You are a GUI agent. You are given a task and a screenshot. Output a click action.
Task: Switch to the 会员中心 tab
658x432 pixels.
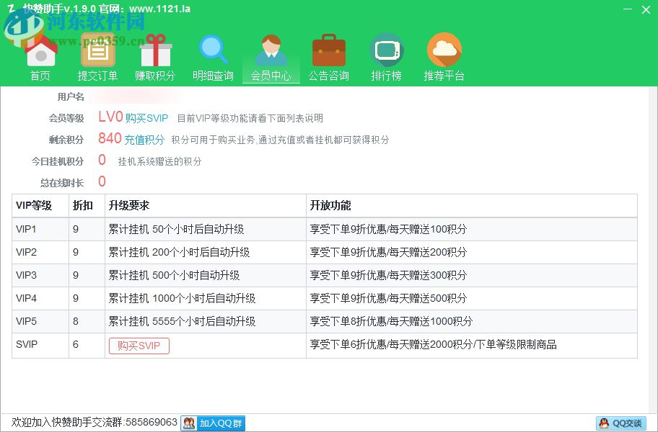point(271,73)
